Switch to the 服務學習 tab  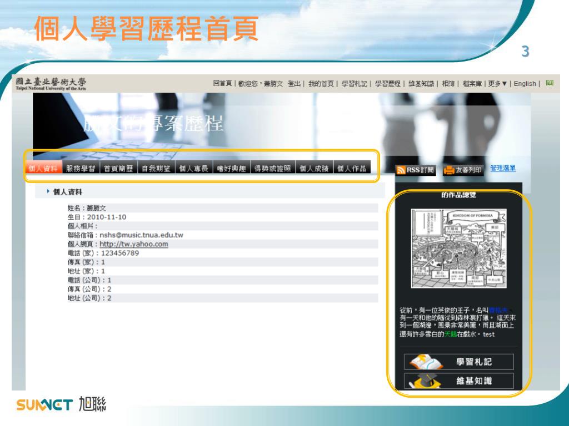click(x=81, y=169)
